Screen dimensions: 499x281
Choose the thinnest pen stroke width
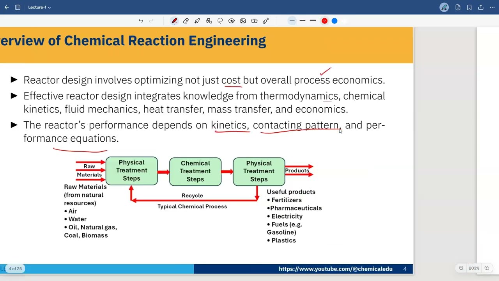[292, 21]
